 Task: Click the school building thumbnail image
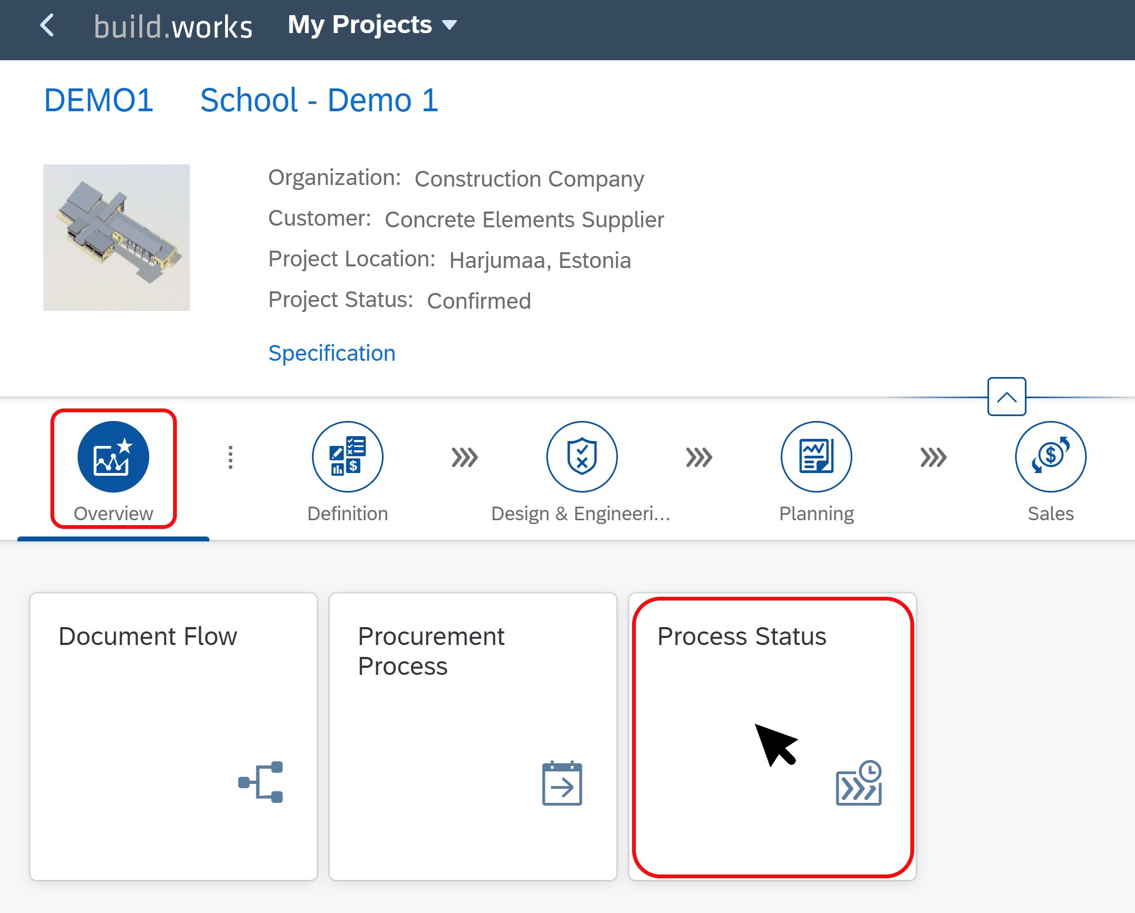(117, 238)
